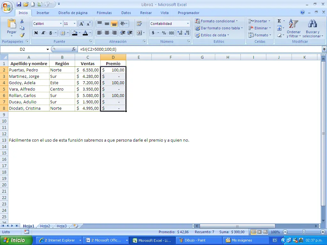Align text left
This screenshot has height=245, width=327.
(100, 33)
